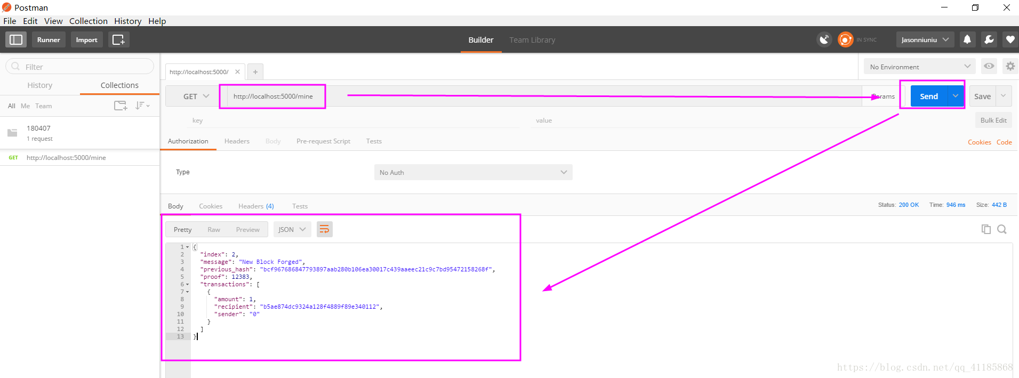Toggle the sidebar panel icon
The image size is (1019, 378).
pos(16,39)
